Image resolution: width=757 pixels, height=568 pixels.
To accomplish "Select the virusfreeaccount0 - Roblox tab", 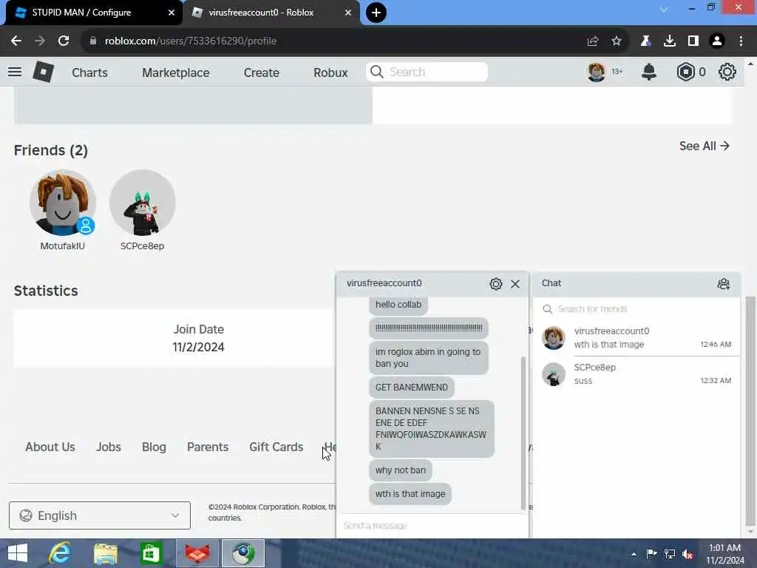I will [x=271, y=13].
